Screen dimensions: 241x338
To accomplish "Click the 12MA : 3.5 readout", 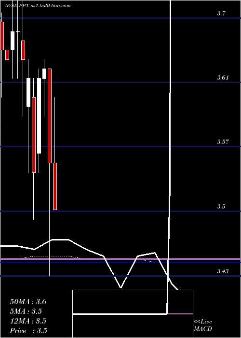I will 28,321.
